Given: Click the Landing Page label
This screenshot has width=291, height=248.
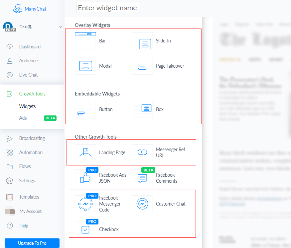Looking at the screenshot, I should pos(112,153).
